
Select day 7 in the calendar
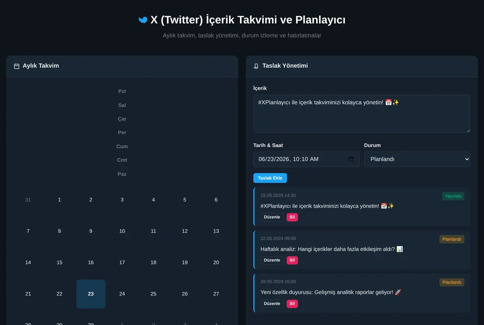tap(28, 231)
